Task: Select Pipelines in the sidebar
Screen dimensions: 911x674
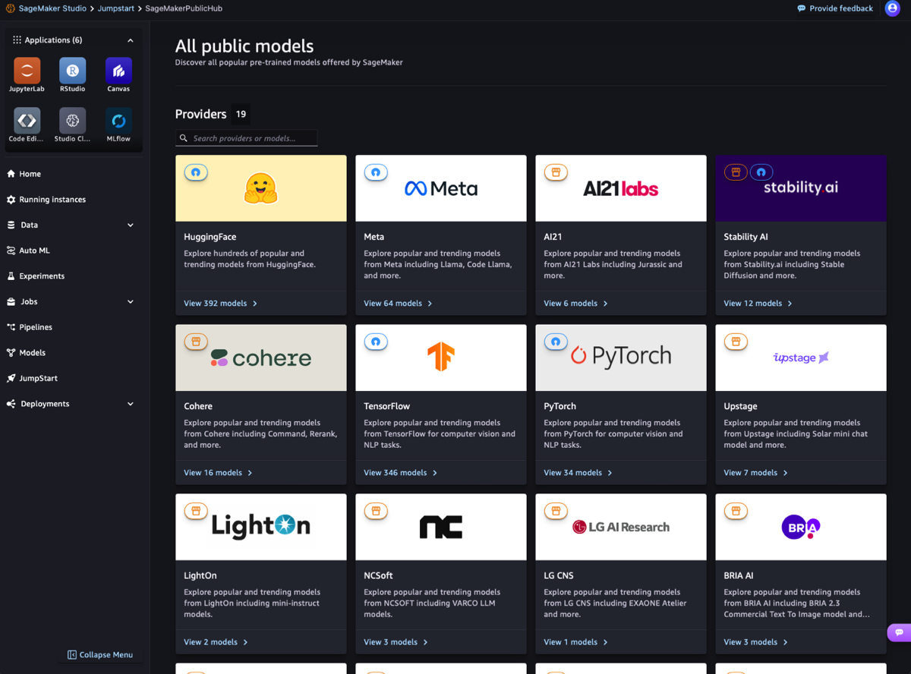Action: point(35,327)
